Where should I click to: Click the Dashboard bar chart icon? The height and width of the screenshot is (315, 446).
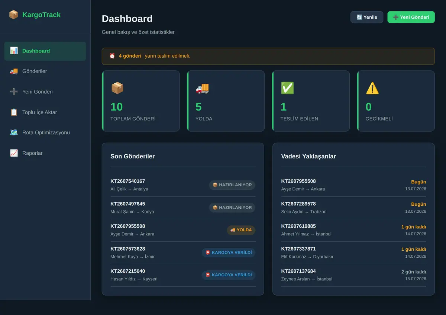point(14,51)
